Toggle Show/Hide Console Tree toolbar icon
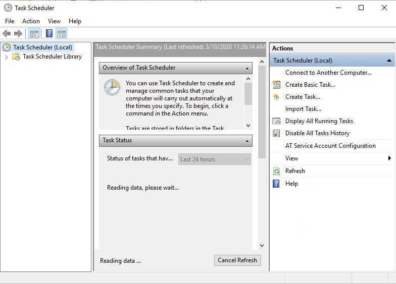Image resolution: width=396 pixels, height=284 pixels. click(x=34, y=34)
